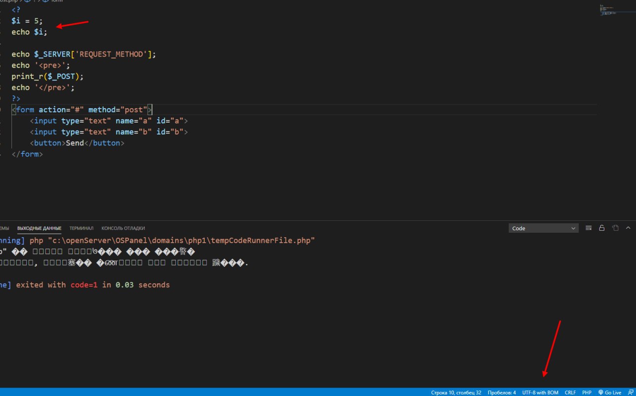
Task: Click the UTF-8 with BOM encoding indicator
Action: point(540,393)
